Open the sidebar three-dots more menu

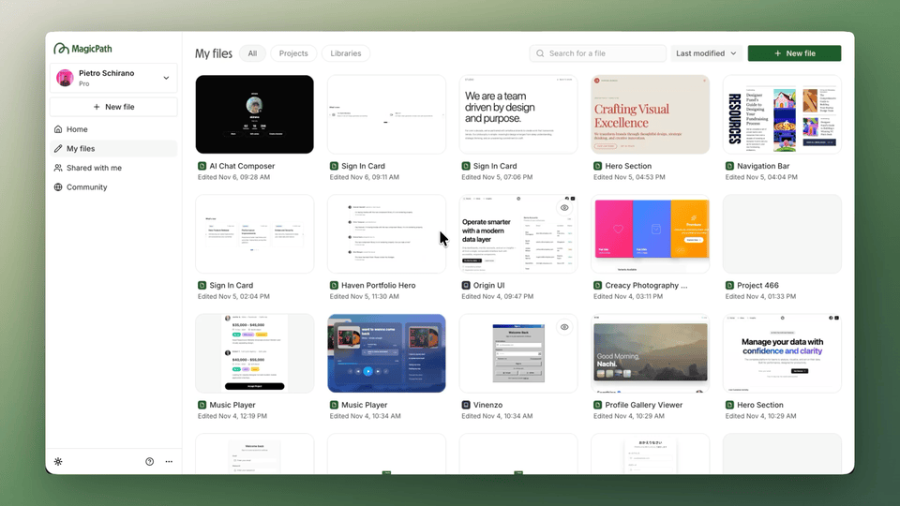click(169, 462)
